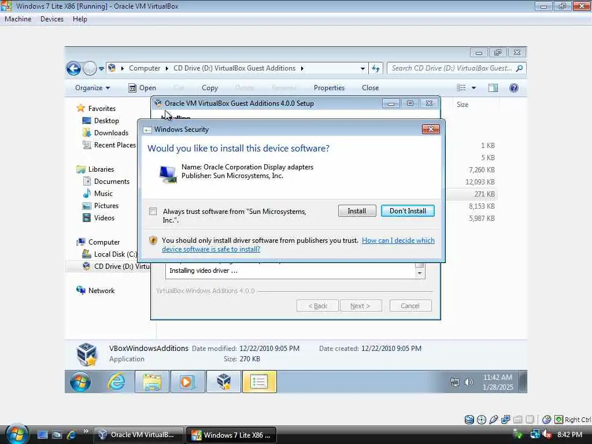592x444 pixels.
Task: Click guest volume speaker tray icon
Action: pyautogui.click(x=468, y=382)
